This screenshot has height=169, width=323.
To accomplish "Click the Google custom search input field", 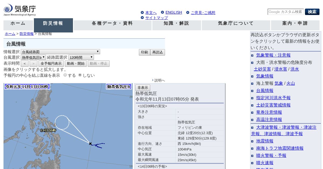I will [286, 12].
